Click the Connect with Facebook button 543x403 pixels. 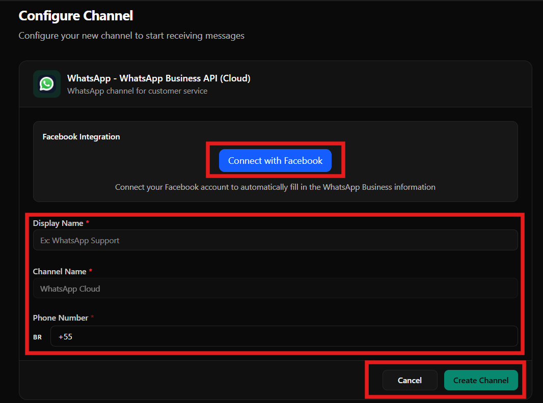(x=275, y=160)
